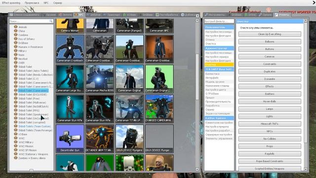
Task: Spawn the CHARGED CAMERAMAN NPC
Action: [x=159, y=109]
